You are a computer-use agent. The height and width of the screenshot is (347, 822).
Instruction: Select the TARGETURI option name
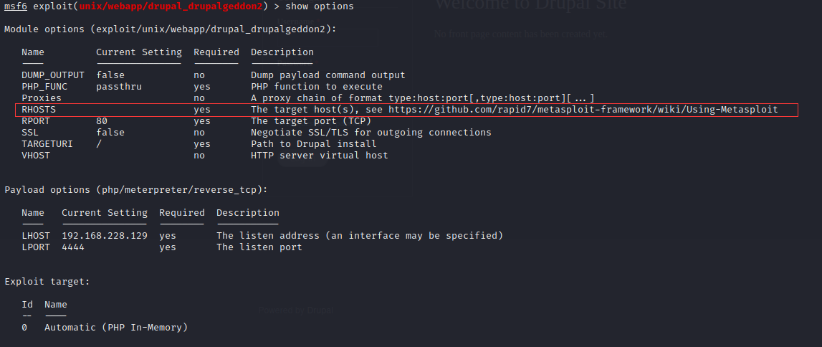[x=47, y=144]
